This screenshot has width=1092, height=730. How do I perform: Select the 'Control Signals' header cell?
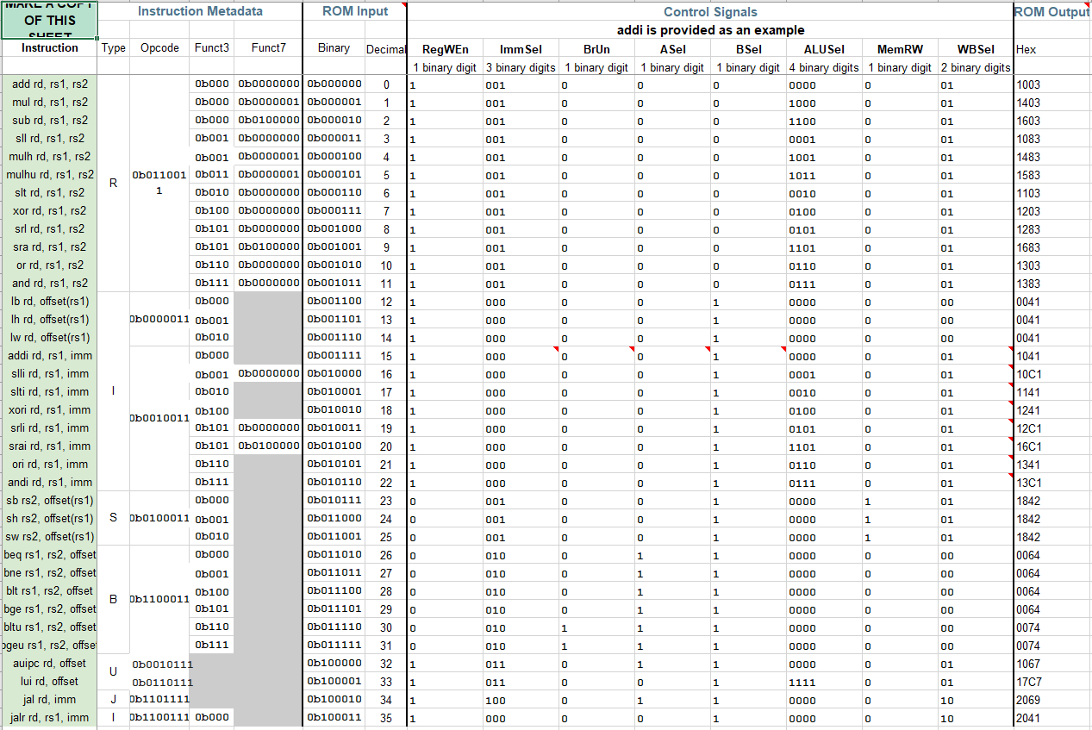(710, 12)
